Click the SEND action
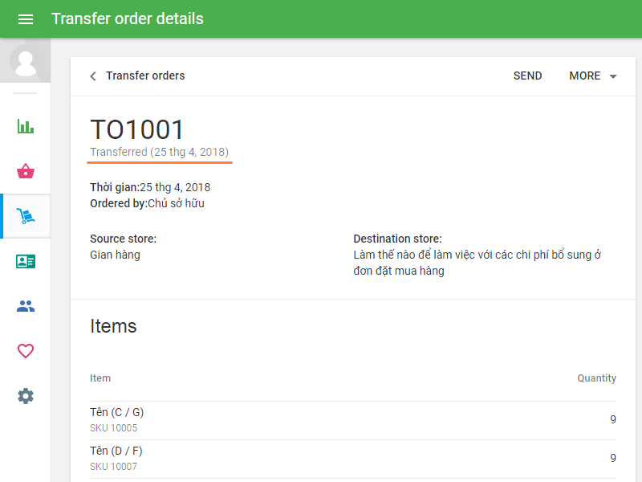 click(527, 76)
